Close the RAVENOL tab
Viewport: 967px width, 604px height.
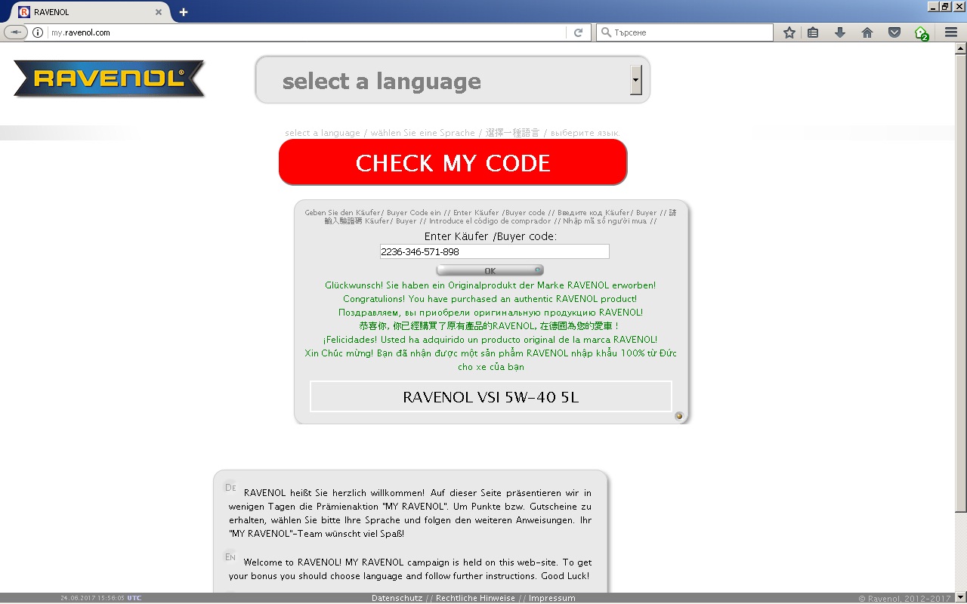159,12
